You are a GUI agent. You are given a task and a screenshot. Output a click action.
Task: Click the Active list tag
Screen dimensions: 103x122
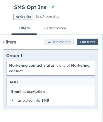(x=23, y=17)
